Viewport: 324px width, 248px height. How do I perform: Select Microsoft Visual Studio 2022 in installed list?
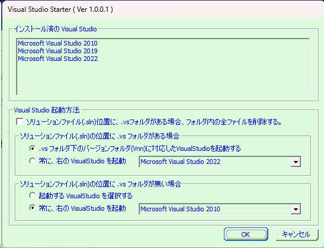[x=57, y=59]
